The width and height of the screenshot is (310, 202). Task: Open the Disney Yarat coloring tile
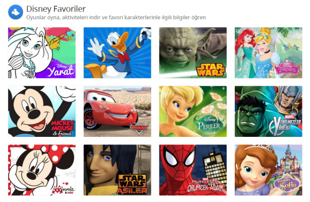coord(42,53)
